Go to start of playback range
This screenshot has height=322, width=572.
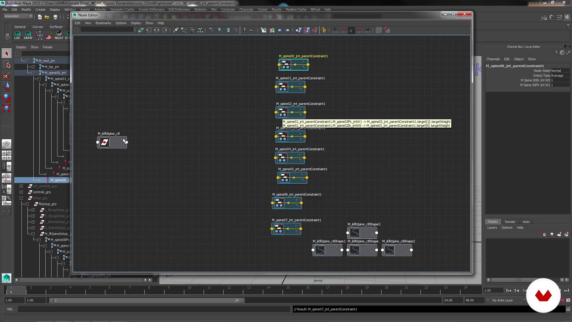(x=509, y=291)
